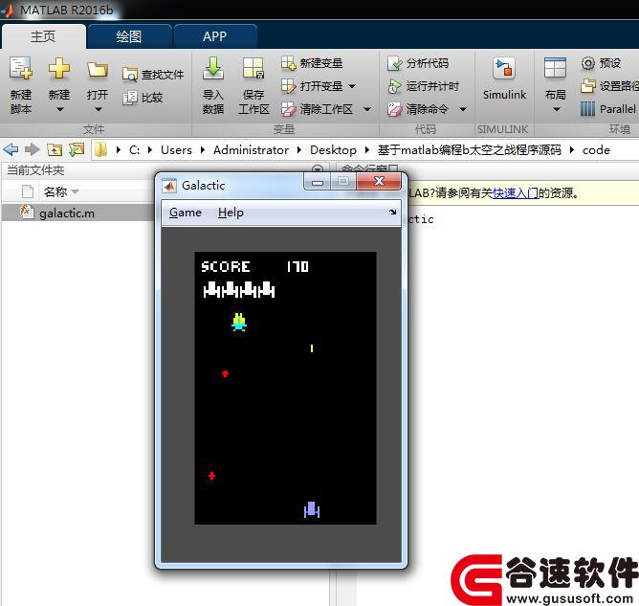Expand Open Variable (打开变量) dropdown arrow
This screenshot has height=606, width=639.
(x=352, y=86)
